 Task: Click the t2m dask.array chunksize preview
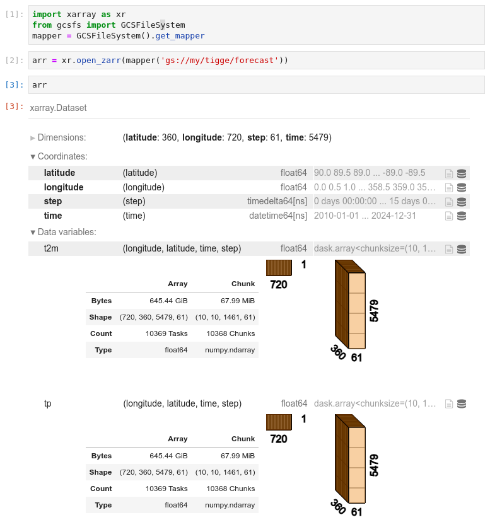click(375, 248)
